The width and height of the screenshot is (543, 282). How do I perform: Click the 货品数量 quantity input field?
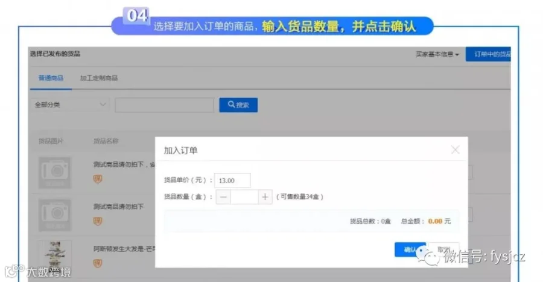tap(244, 197)
